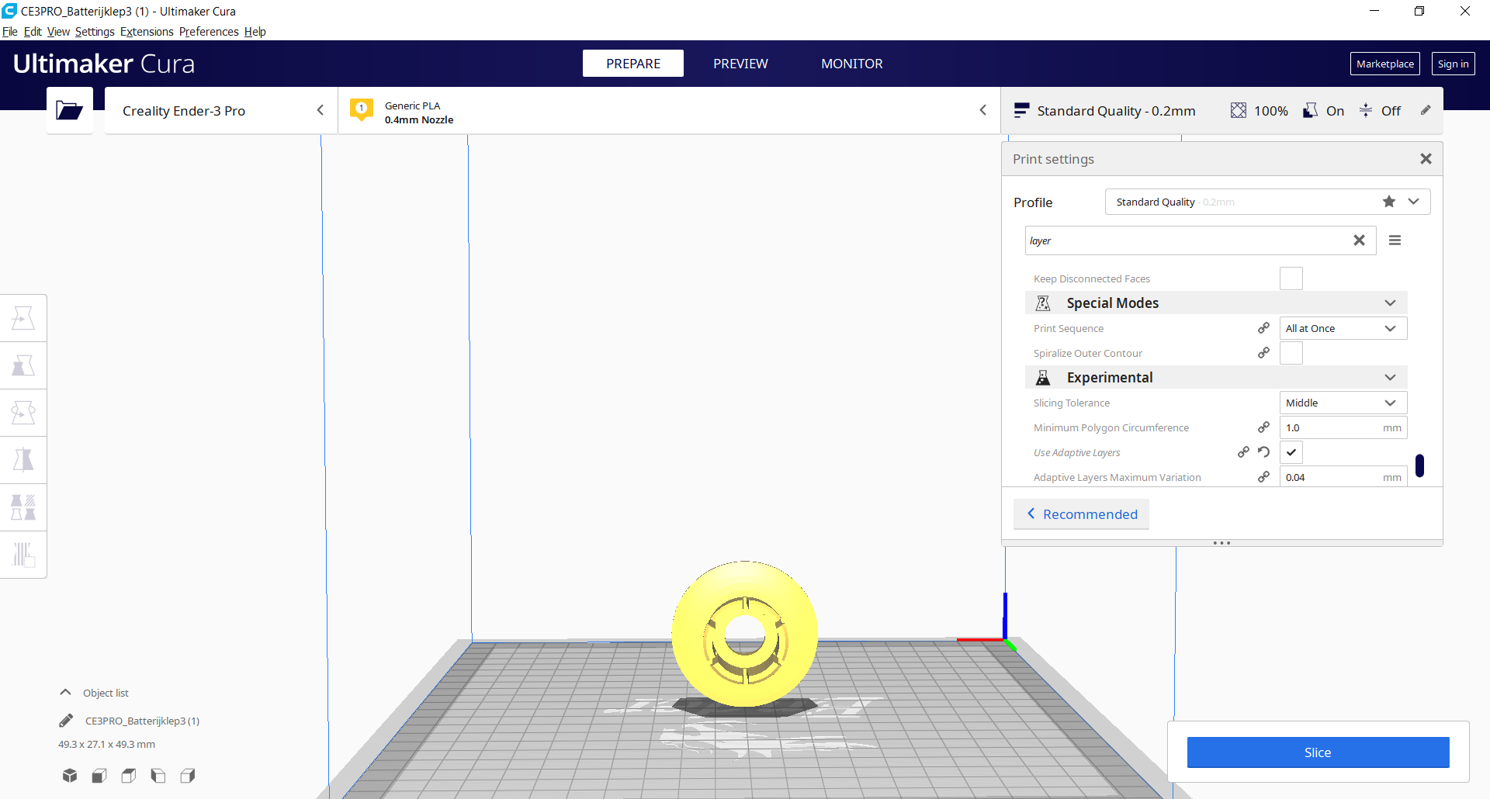Click the extruder 1 material badge icon
Screen dimensions: 1490x799
point(362,109)
